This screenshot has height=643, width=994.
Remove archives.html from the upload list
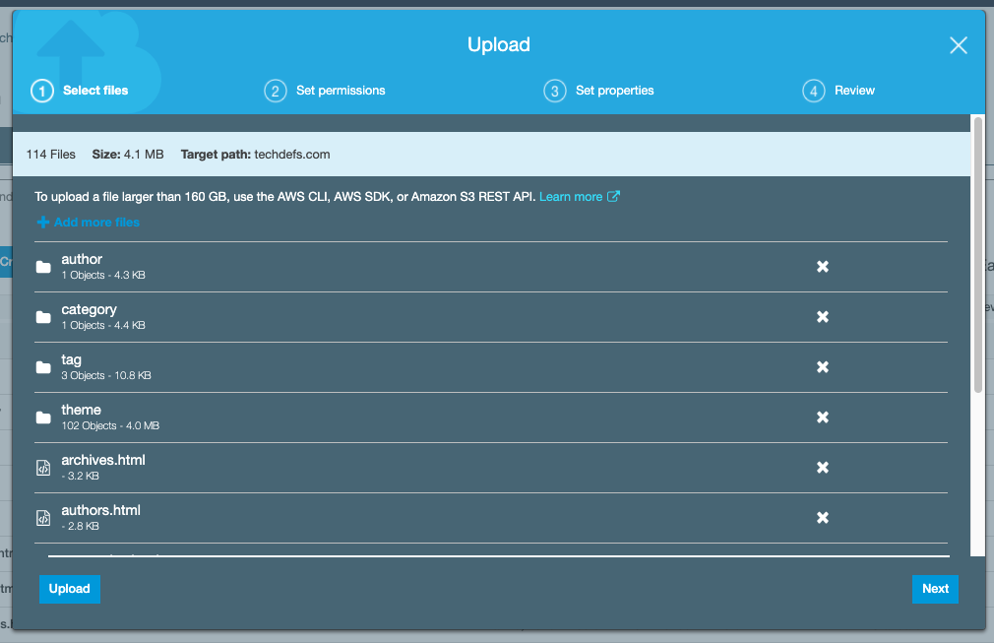click(822, 468)
